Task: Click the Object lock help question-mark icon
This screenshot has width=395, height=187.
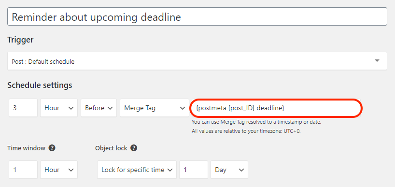Action: coord(134,148)
